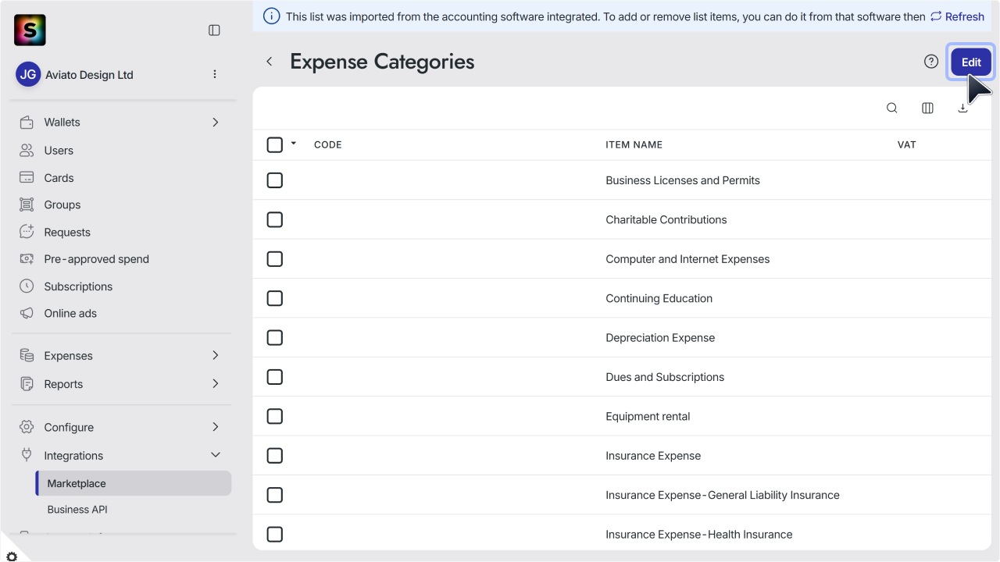Click Aviato Design Ltd company name
This screenshot has height=562, width=1000.
89,75
